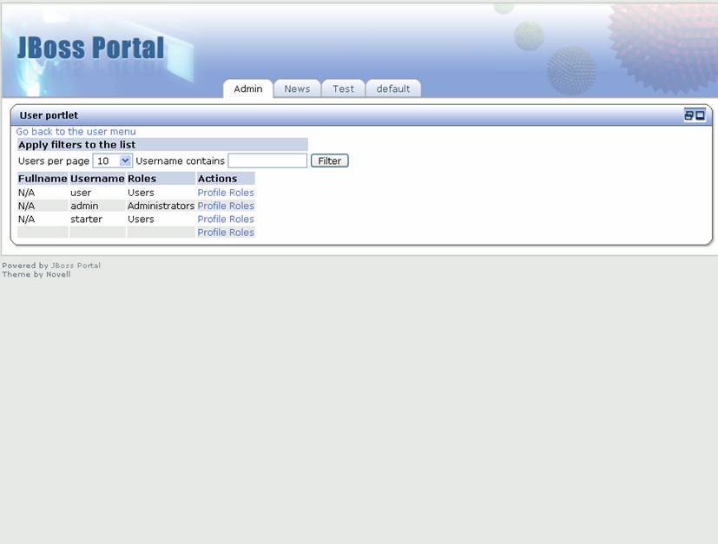
Task: Select the 'Users' role of starter
Action: pos(161,220)
